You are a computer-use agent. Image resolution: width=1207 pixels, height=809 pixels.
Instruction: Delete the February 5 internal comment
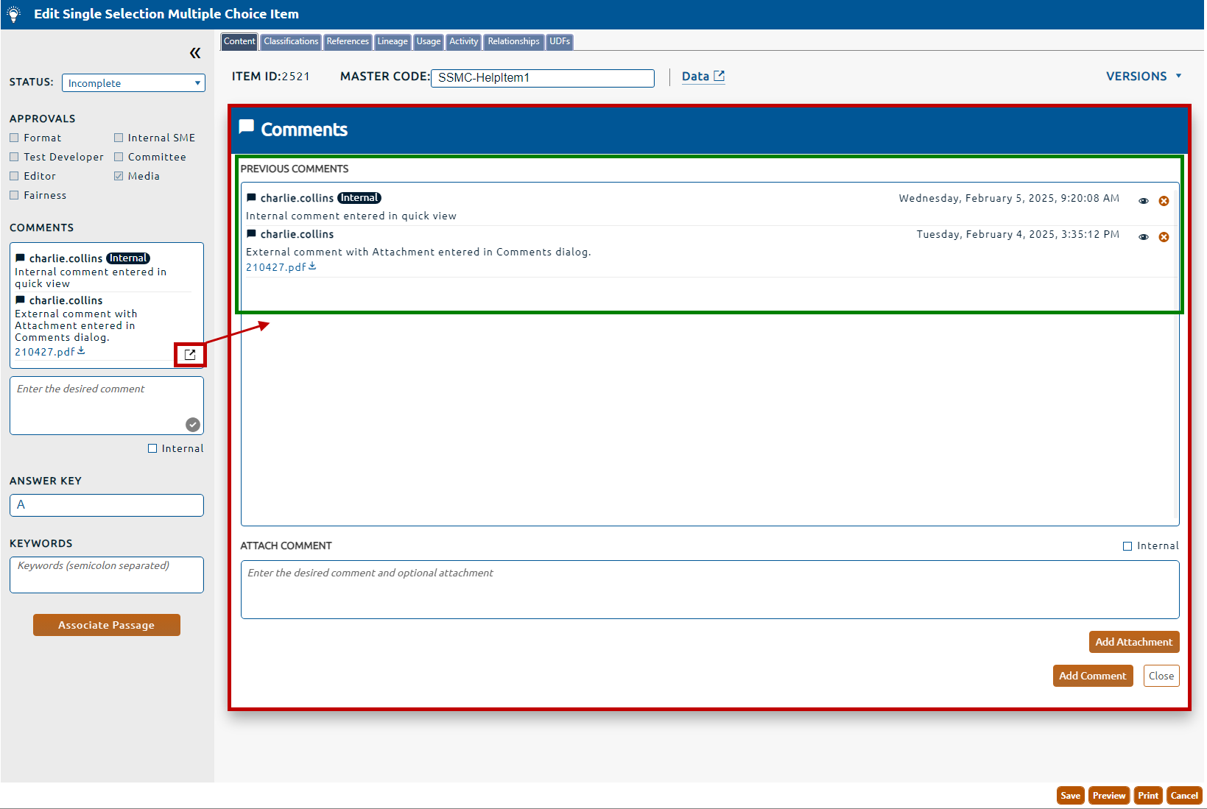1164,201
